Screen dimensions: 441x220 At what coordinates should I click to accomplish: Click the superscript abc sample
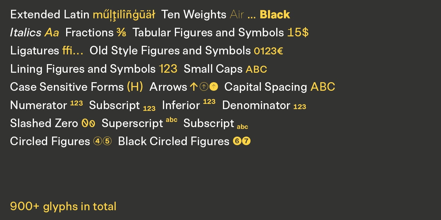[x=171, y=120]
